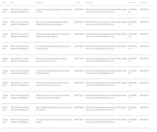Select beneficiary at federal neuropsychiatric hospital, enugu
Viewport: 157px width, 132px height.
coord(53,47)
